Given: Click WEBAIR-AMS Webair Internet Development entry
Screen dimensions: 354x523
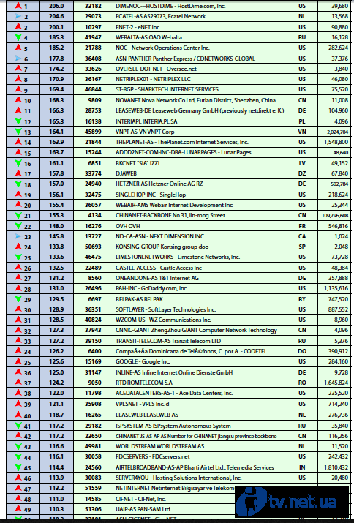Looking at the screenshot, I should [174, 205].
